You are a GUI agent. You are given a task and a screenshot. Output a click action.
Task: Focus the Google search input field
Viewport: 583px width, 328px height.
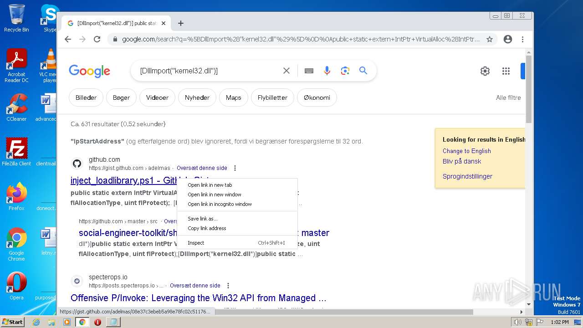(x=207, y=71)
